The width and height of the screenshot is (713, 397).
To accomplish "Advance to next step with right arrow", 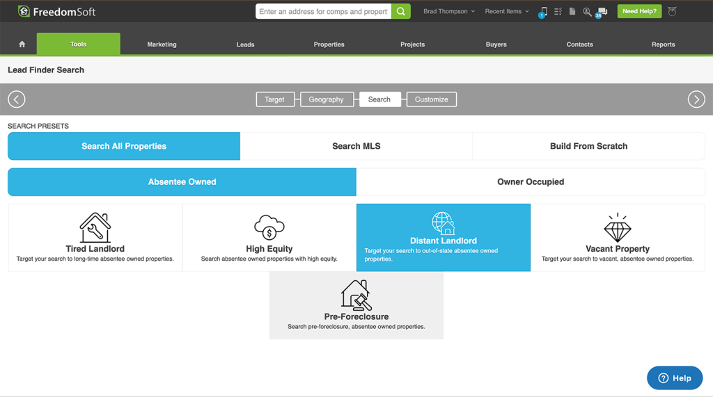I will click(x=696, y=99).
